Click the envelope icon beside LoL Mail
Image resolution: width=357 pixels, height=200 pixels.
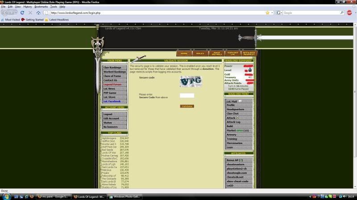240,101
